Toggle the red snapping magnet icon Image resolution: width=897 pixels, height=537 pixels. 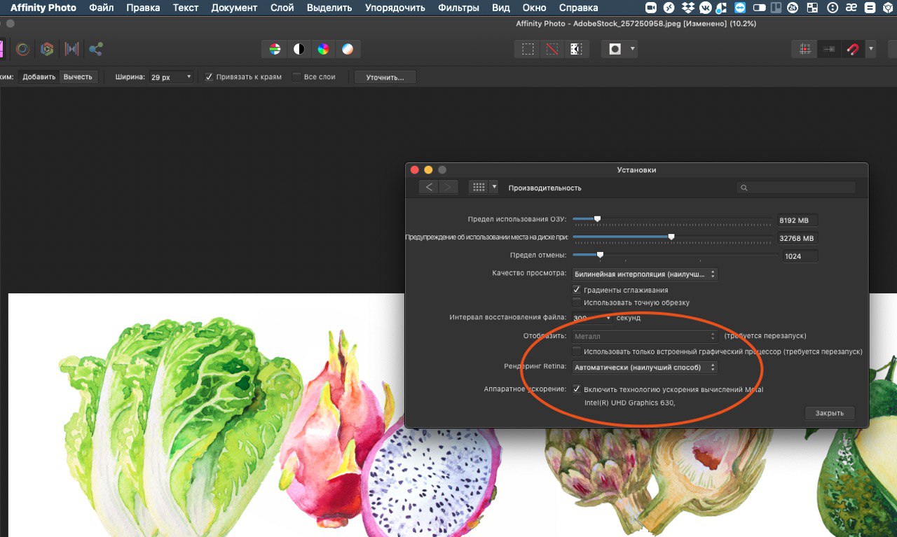point(853,49)
